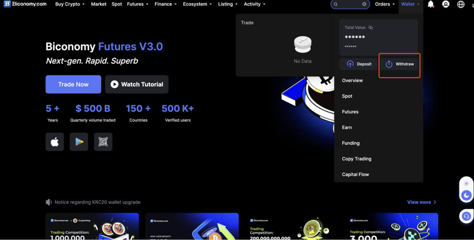Switch to dark mode moon toggle
474x240 pixels.
point(466,195)
